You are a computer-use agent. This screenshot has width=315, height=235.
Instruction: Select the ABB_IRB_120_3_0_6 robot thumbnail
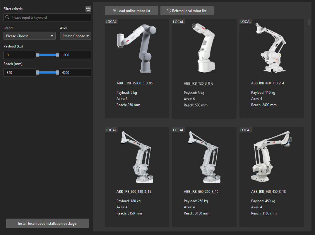coord(204,48)
